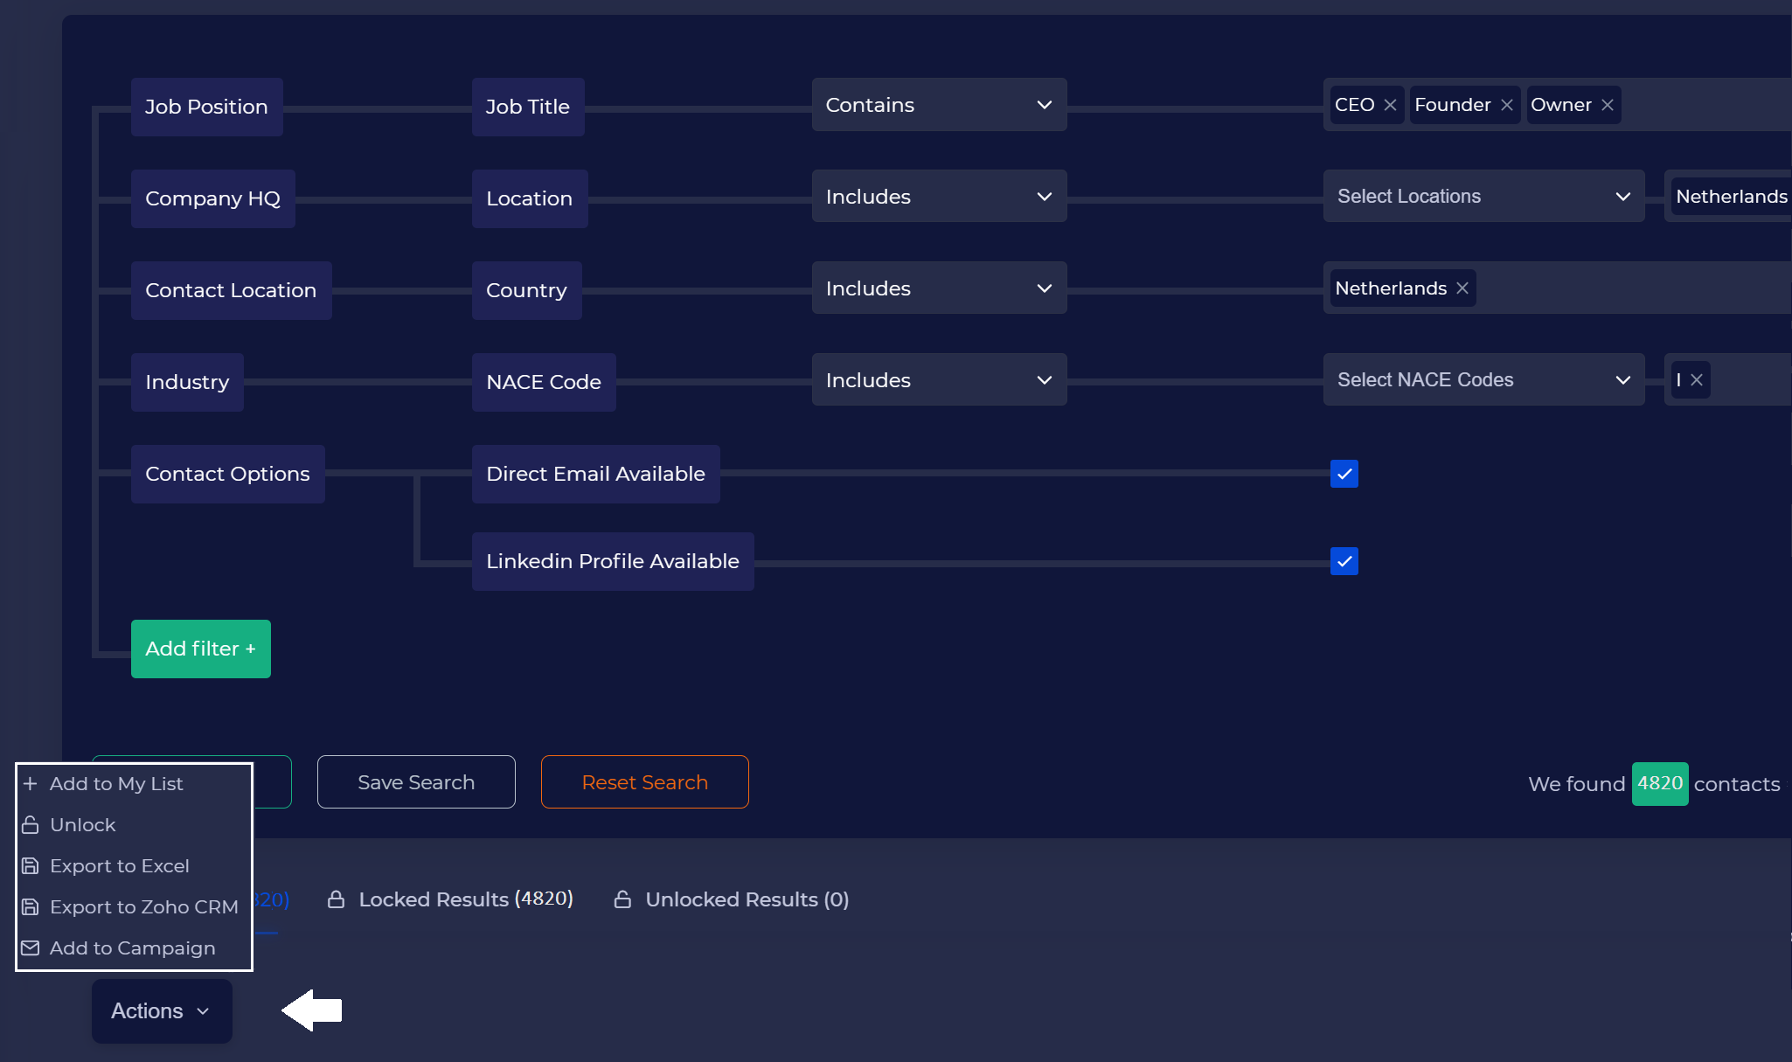Select Export to Zoho CRM option
Screen dimensions: 1792x1062
(x=143, y=907)
